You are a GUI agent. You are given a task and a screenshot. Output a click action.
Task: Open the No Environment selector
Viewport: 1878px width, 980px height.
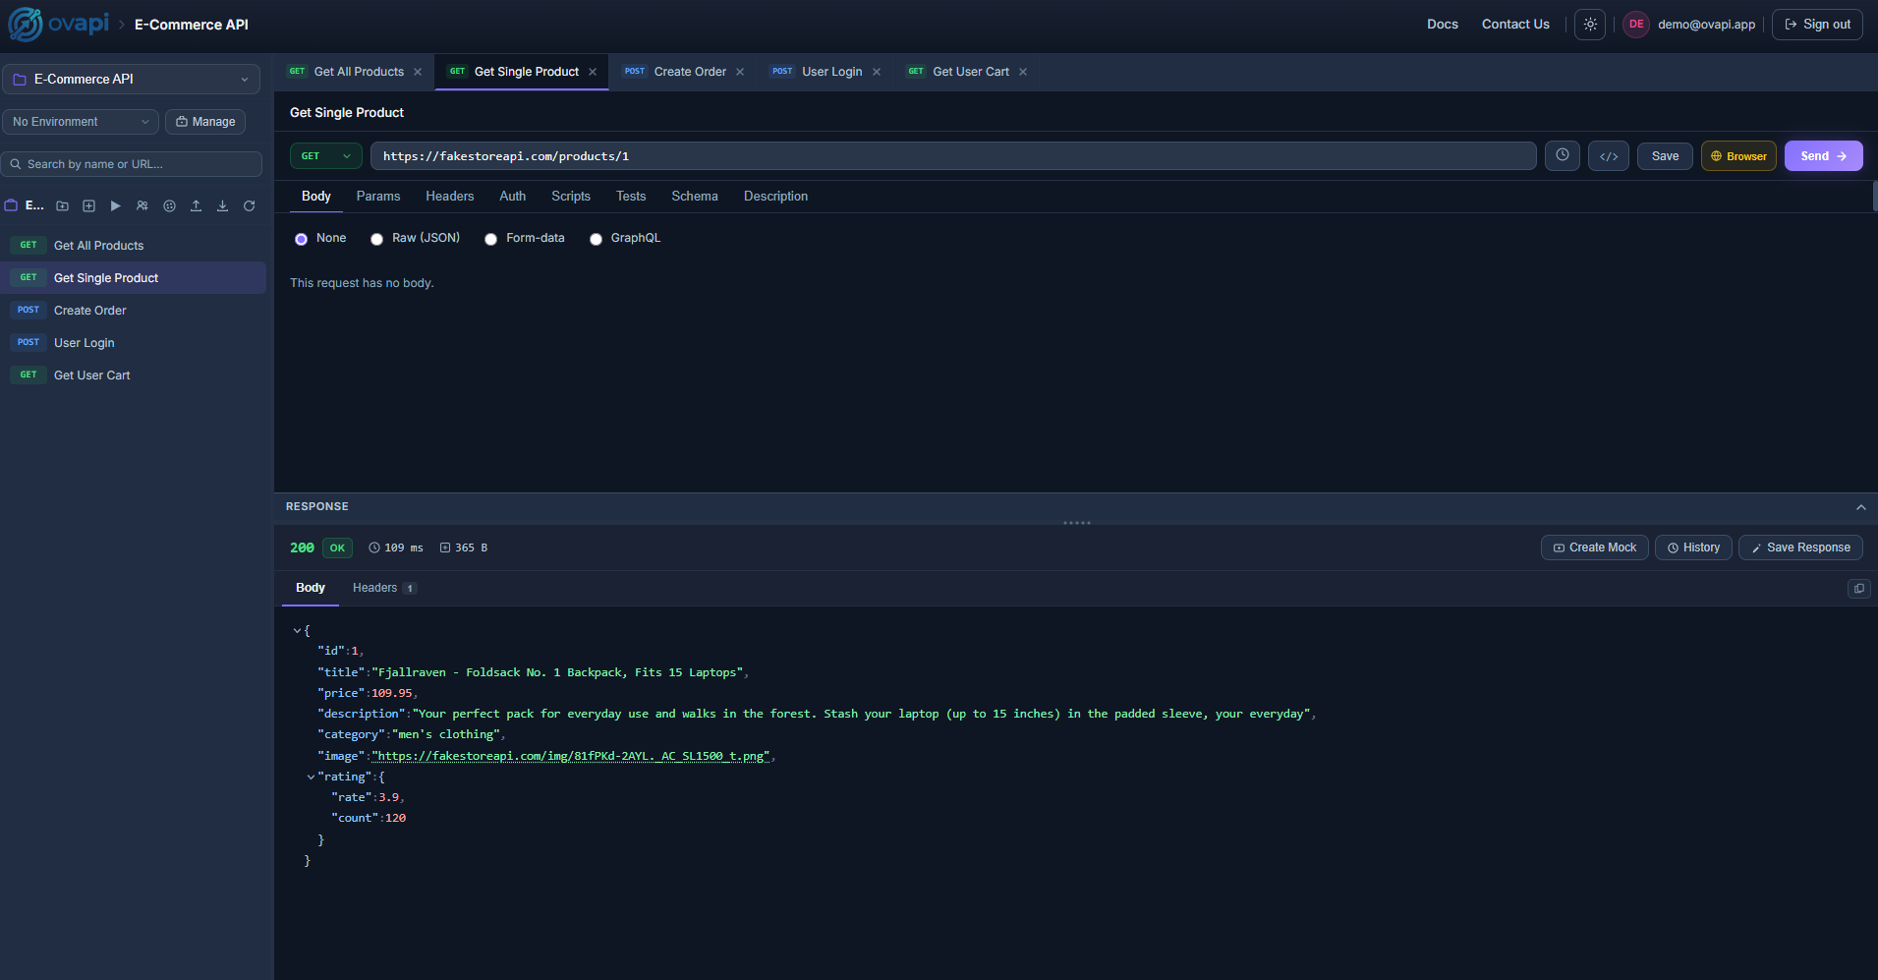click(x=79, y=121)
